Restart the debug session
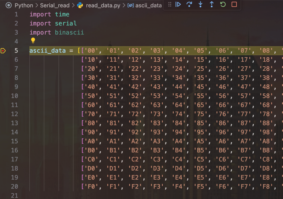 coord(223,4)
